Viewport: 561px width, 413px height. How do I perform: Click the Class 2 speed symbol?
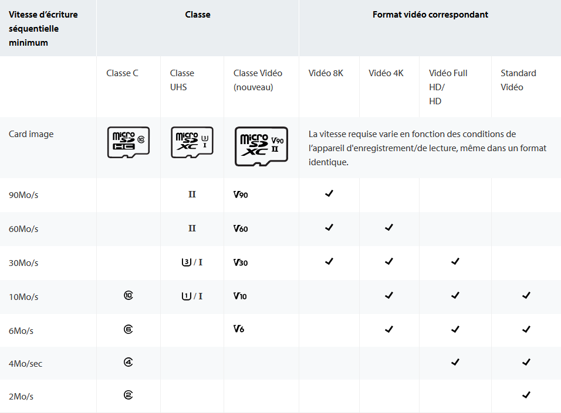pos(129,395)
